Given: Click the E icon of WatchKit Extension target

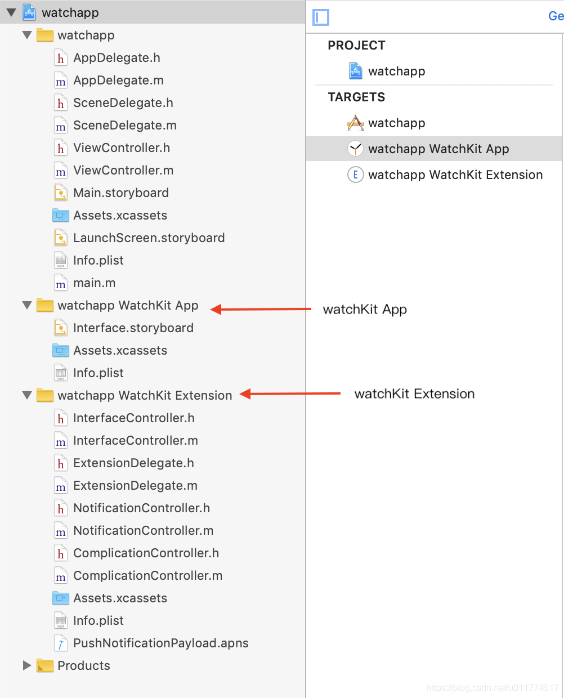Looking at the screenshot, I should pyautogui.click(x=355, y=174).
